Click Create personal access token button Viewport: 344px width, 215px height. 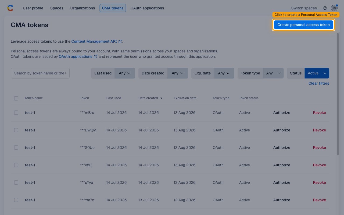click(303, 25)
